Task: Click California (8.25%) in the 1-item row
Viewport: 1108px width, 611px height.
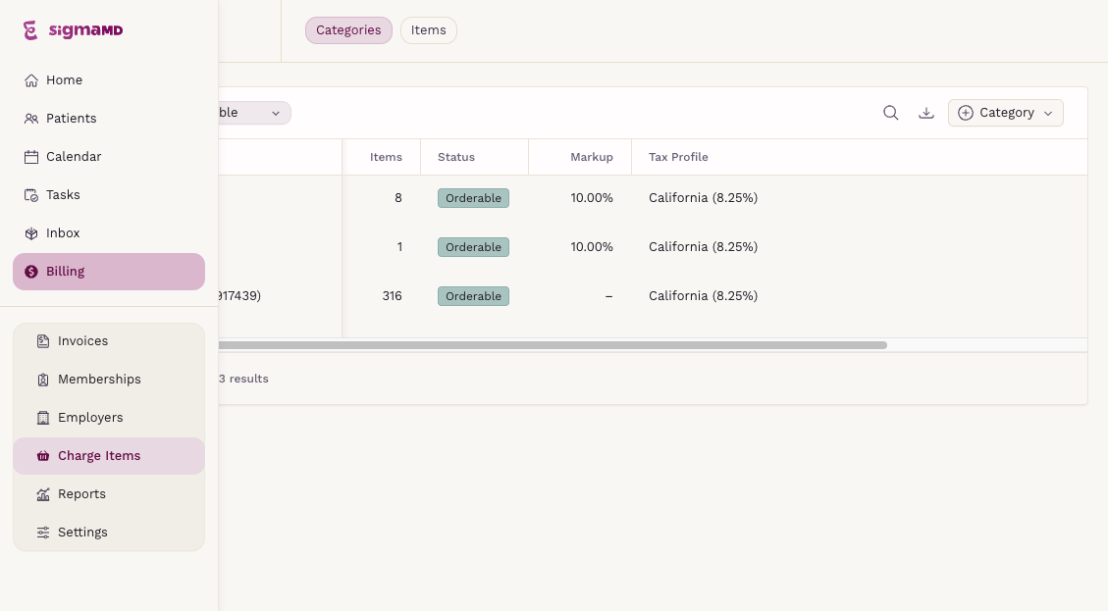Action: coord(703,247)
